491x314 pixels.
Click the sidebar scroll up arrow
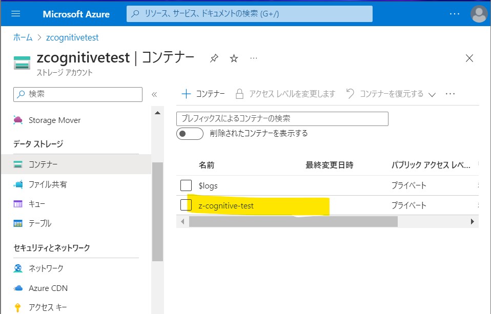coord(157,113)
